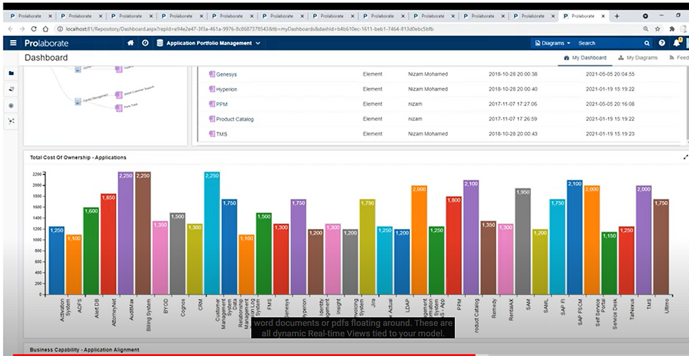Click the brown Billing System bar
The height and width of the screenshot is (356, 689).
point(143,233)
